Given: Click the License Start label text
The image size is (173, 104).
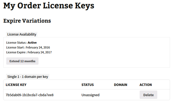Looking at the screenshot, I should (15, 47).
